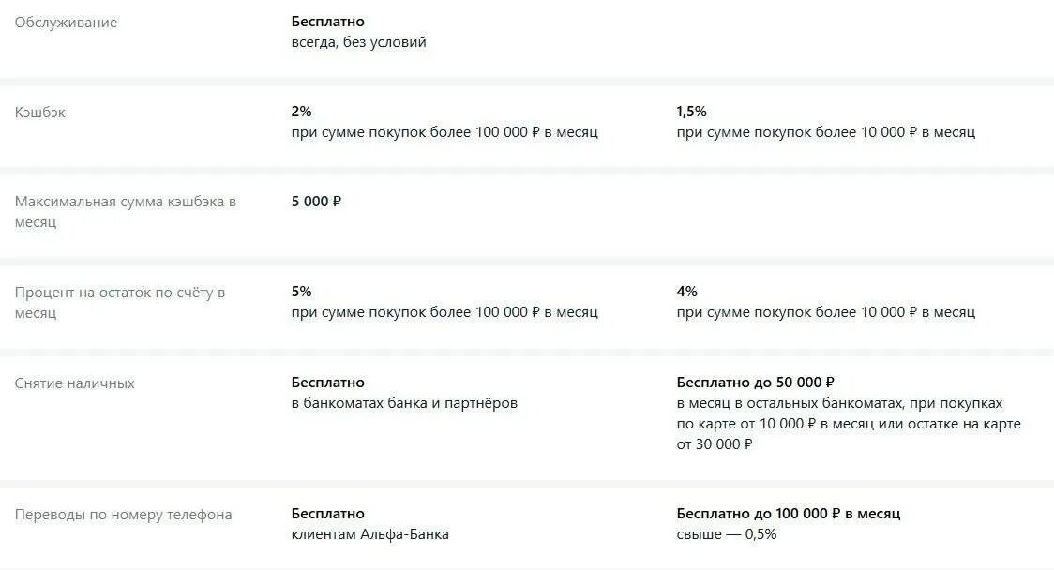Click the 2% cashback value
The height and width of the screenshot is (570, 1054).
coord(301,112)
